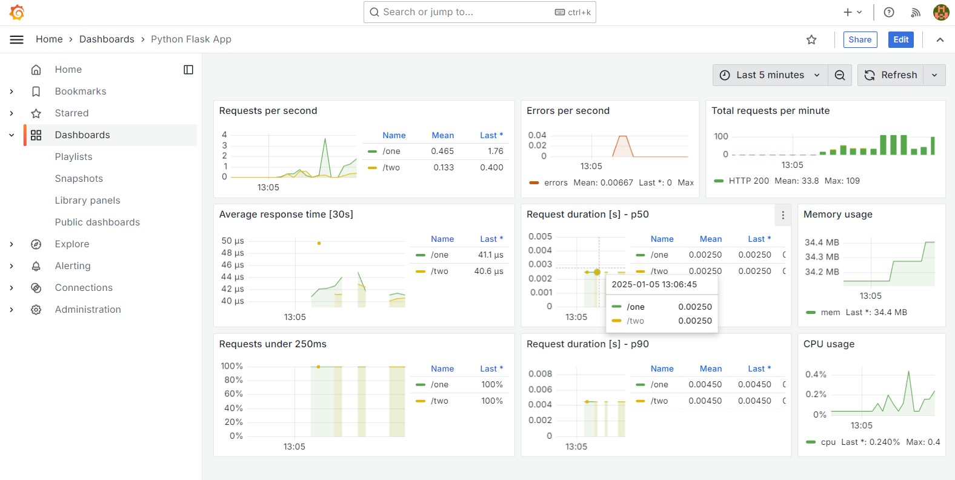Open the news feed icon
Viewport: 955px width, 480px height.
pyautogui.click(x=916, y=12)
